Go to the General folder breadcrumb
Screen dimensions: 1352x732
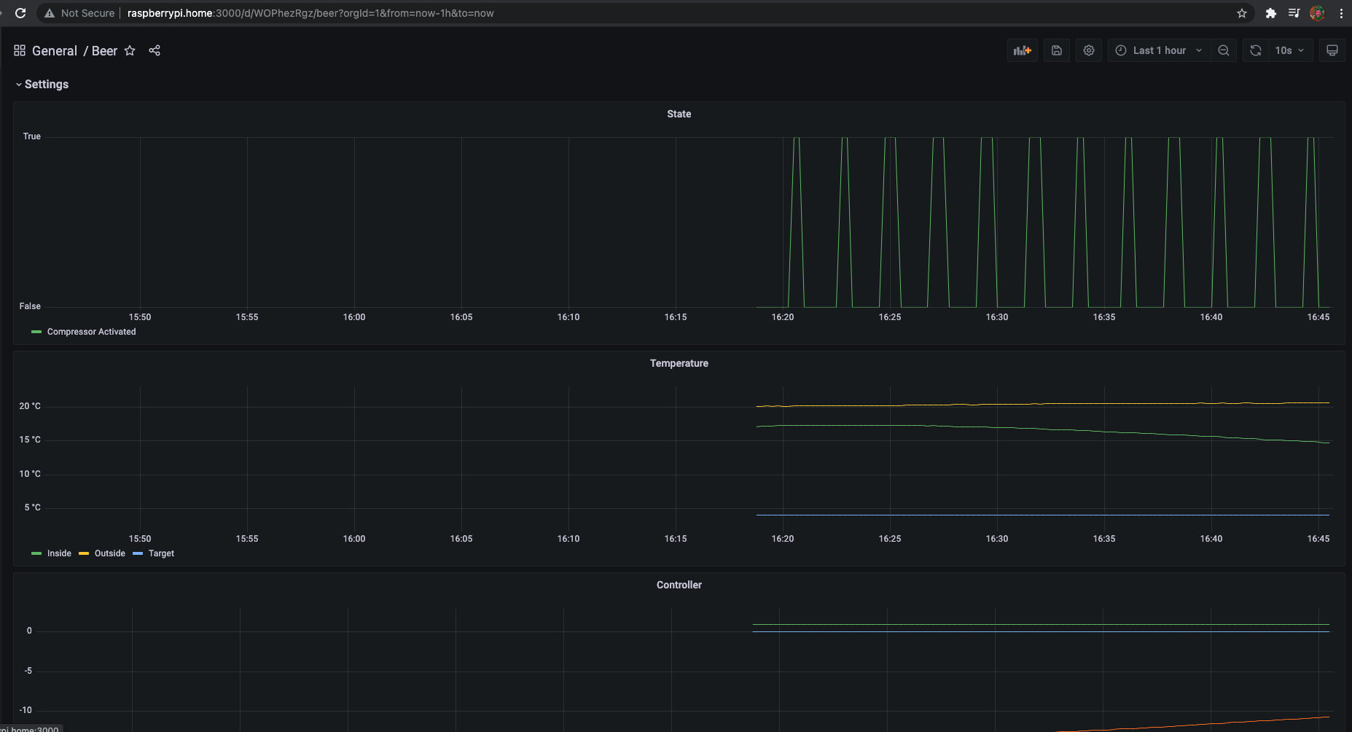point(55,50)
